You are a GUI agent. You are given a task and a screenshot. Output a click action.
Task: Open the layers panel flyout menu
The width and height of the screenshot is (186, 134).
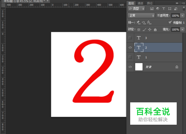click(183, 3)
